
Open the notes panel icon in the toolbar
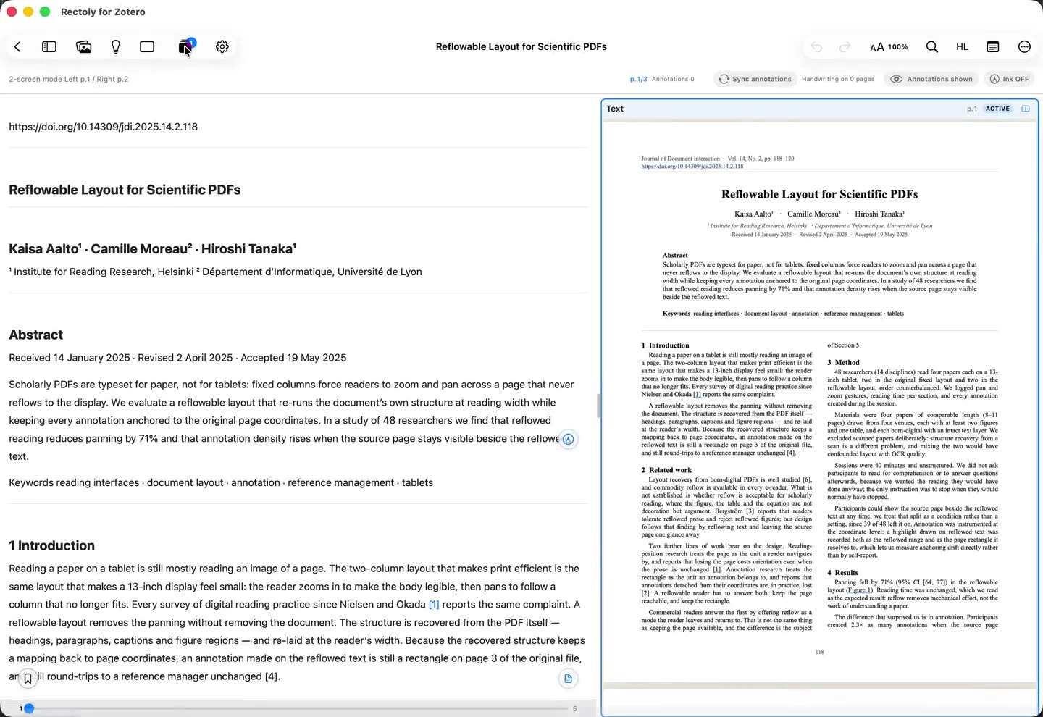point(993,47)
